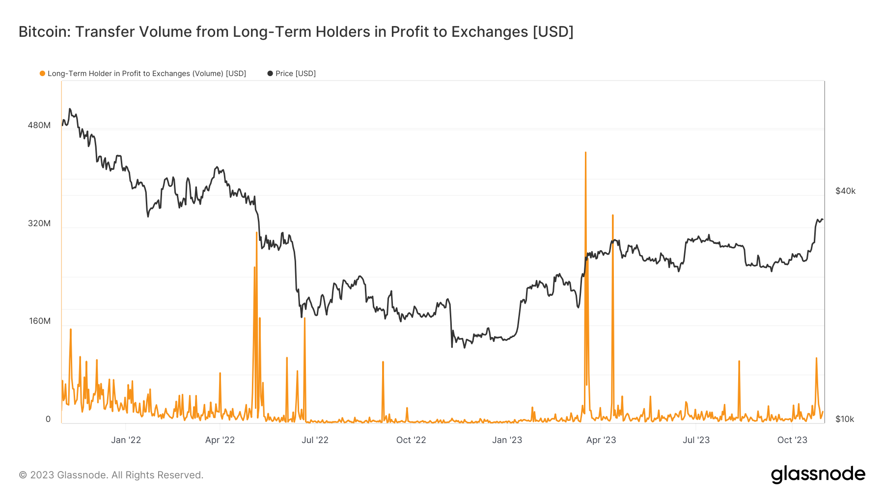
Task: Click the 160M left axis label
Action: click(39, 321)
